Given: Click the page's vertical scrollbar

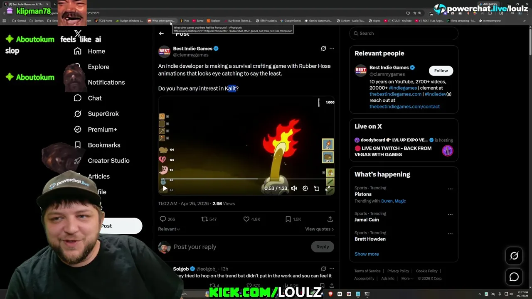Looking at the screenshot, I should point(530,42).
